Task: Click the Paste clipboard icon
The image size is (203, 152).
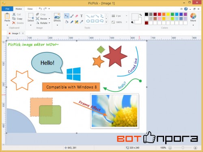Action: [7, 16]
